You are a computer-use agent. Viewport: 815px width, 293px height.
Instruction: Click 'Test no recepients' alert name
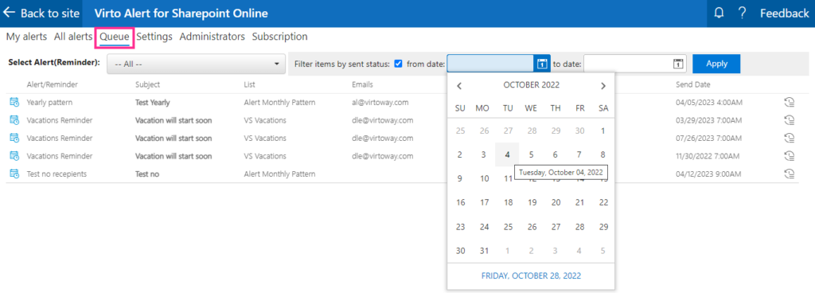tap(57, 174)
